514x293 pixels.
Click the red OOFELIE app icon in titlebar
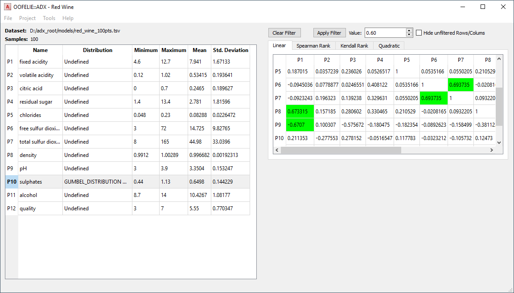point(6,7)
